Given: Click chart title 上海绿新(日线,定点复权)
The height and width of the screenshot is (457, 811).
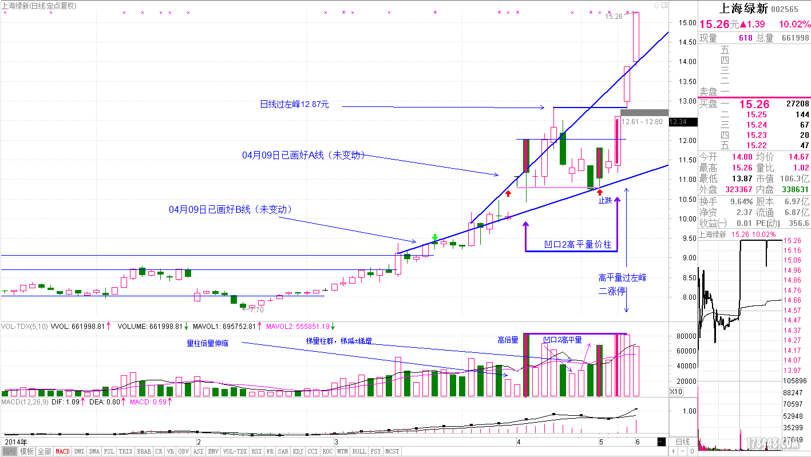Looking at the screenshot, I should [39, 5].
